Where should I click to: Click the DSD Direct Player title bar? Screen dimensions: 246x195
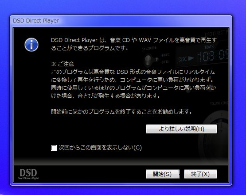coord(121,21)
